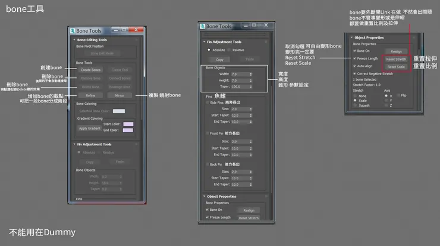Click the app icon in the gray-titled Bone Tools window
Image resolution: width=440 pixels, height=246 pixels.
pyautogui.click(x=203, y=26)
